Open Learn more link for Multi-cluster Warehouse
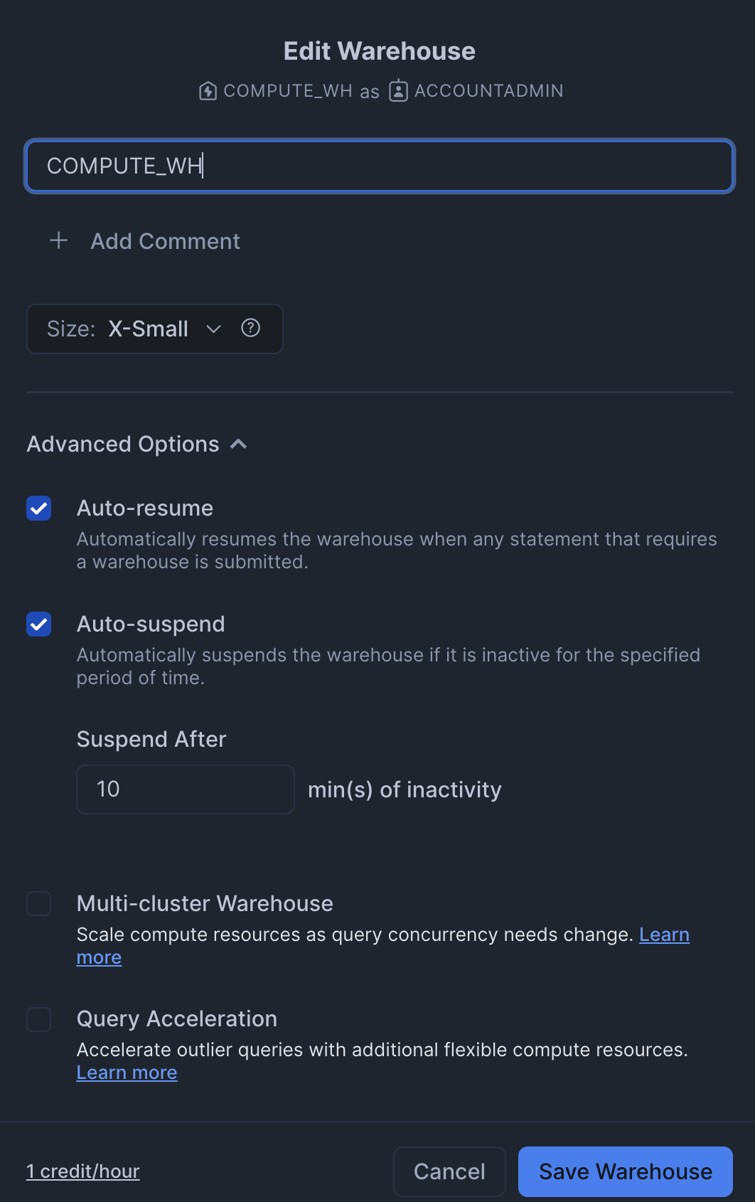The image size is (755, 1202). pos(664,935)
